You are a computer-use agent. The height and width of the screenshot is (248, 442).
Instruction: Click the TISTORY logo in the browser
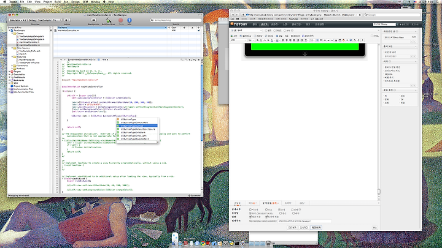(x=239, y=24)
